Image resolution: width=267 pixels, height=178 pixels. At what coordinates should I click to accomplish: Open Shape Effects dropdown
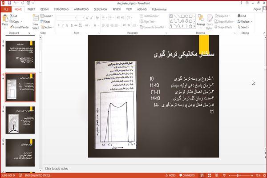224,27
